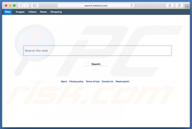Viewport: 192px width, 129px height.
Task: Maximize the window with green button
Action: tap(14, 5)
